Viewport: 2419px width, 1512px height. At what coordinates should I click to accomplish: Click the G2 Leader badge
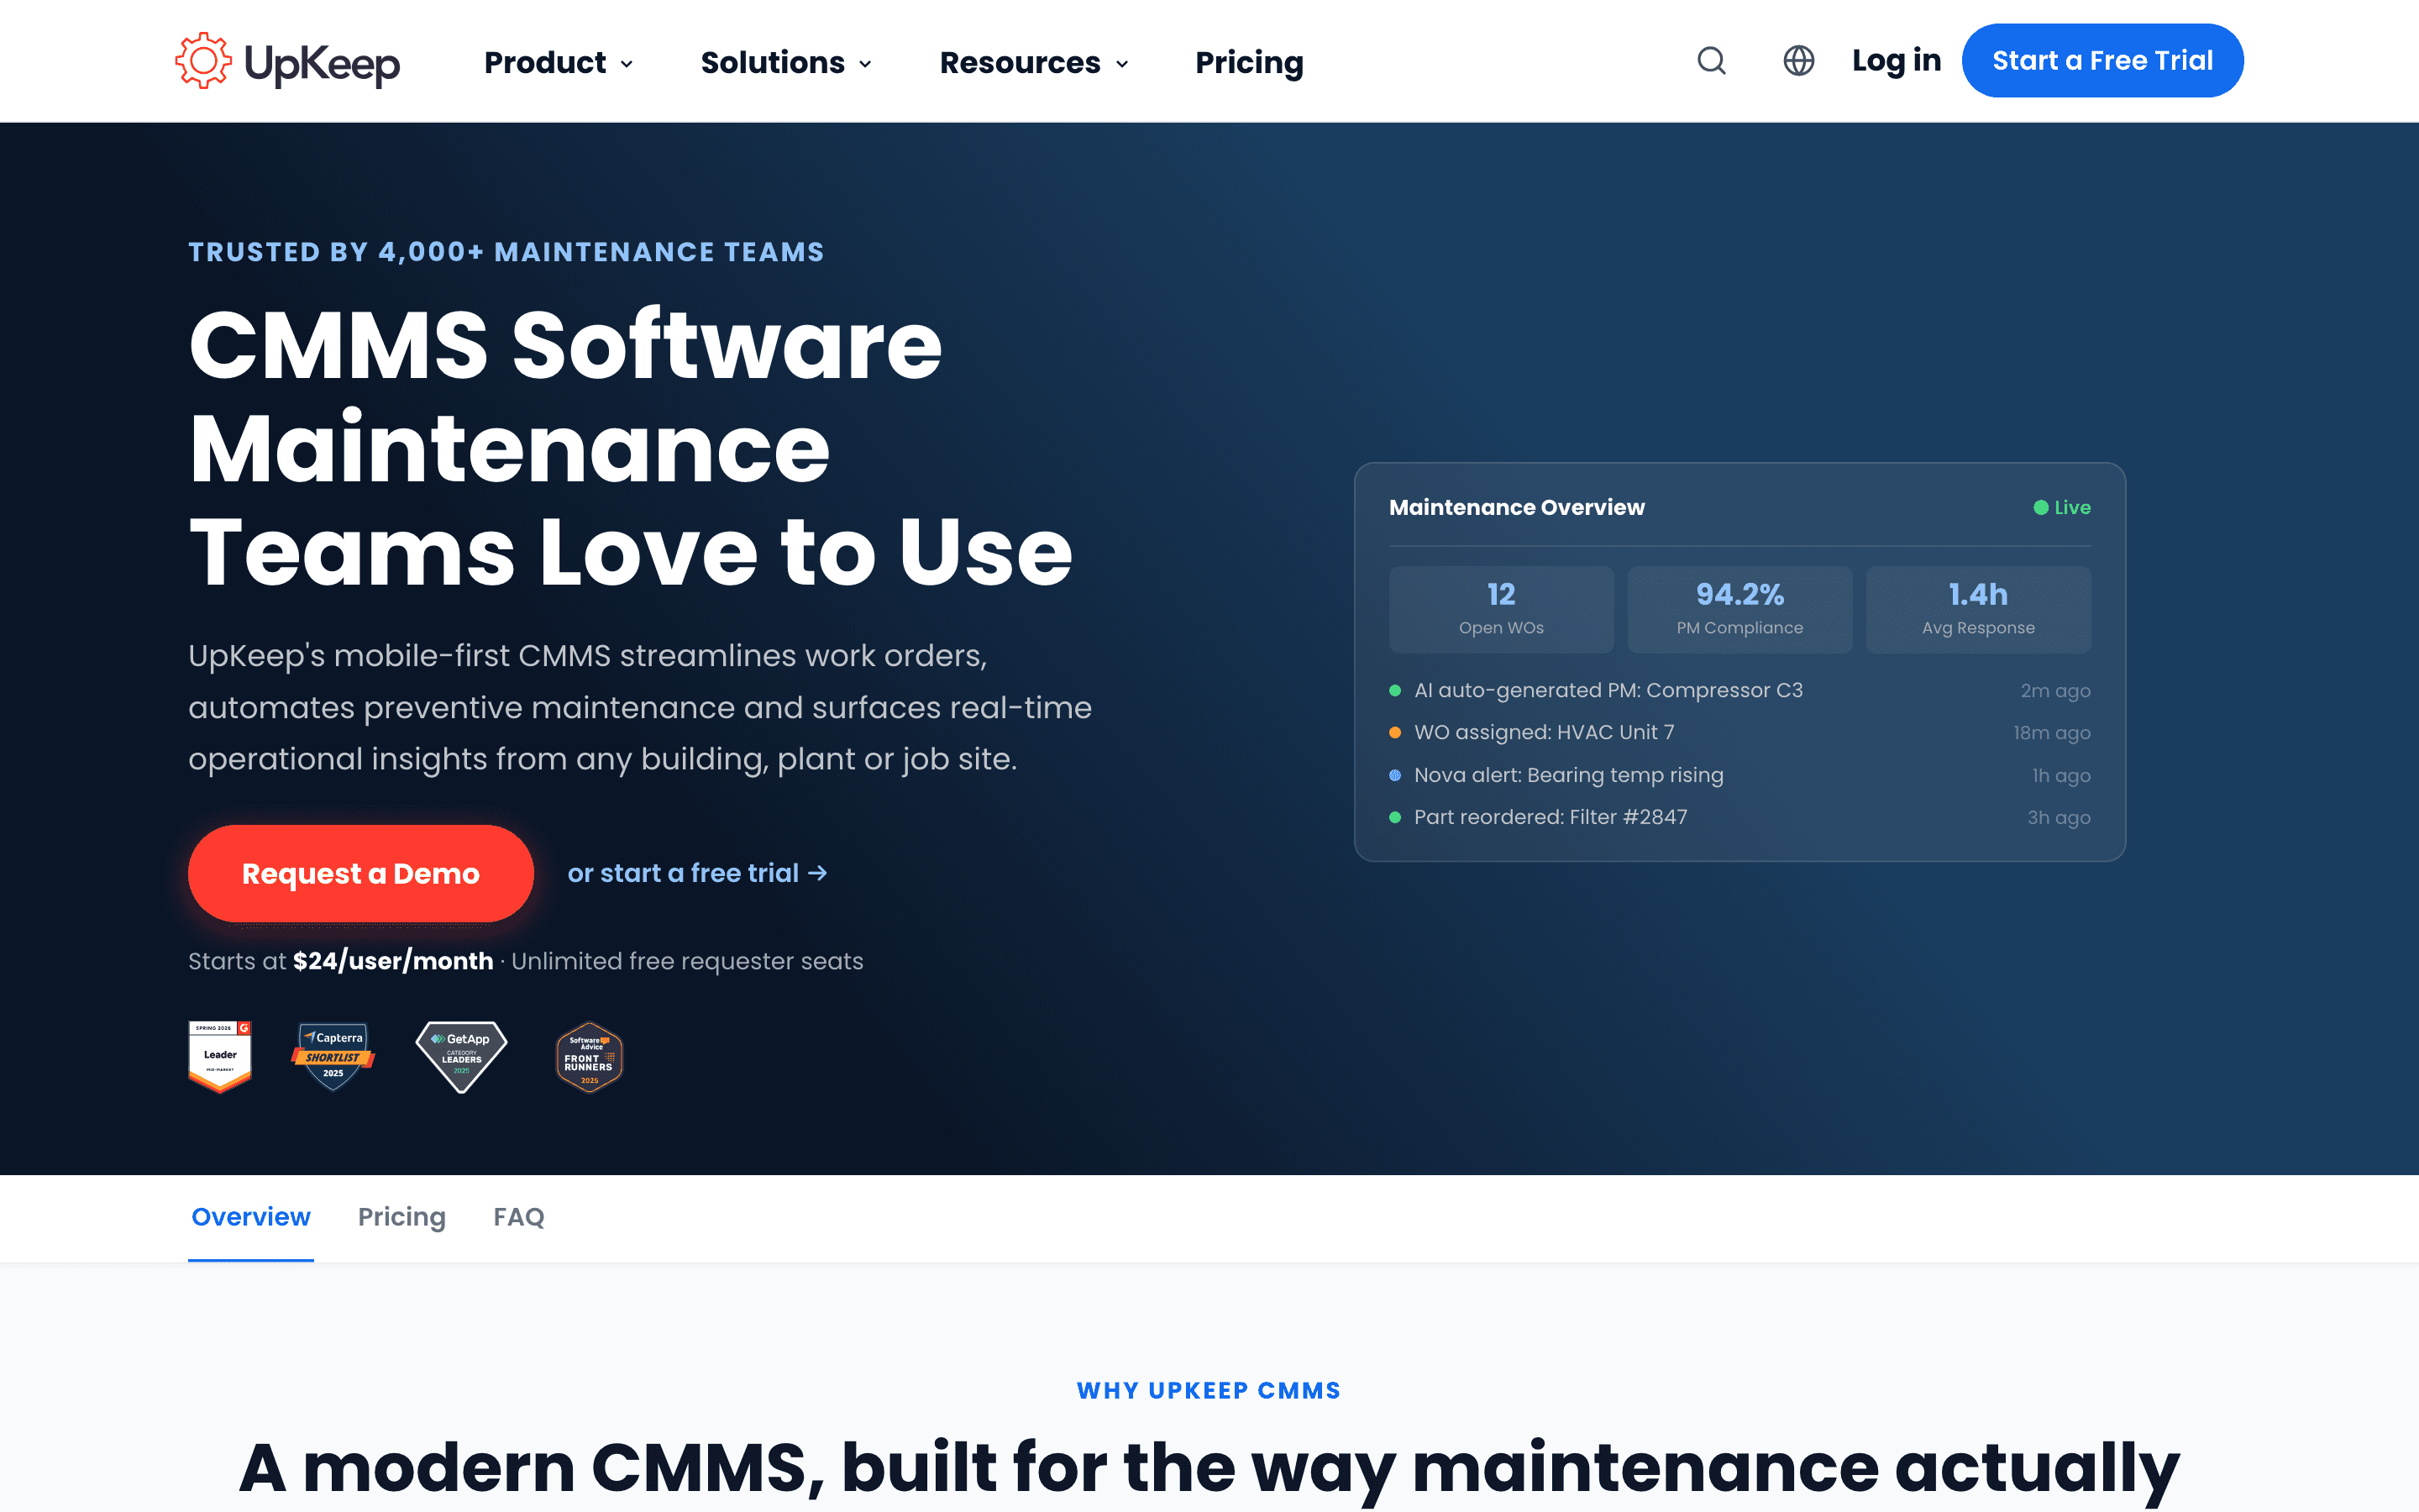(220, 1056)
